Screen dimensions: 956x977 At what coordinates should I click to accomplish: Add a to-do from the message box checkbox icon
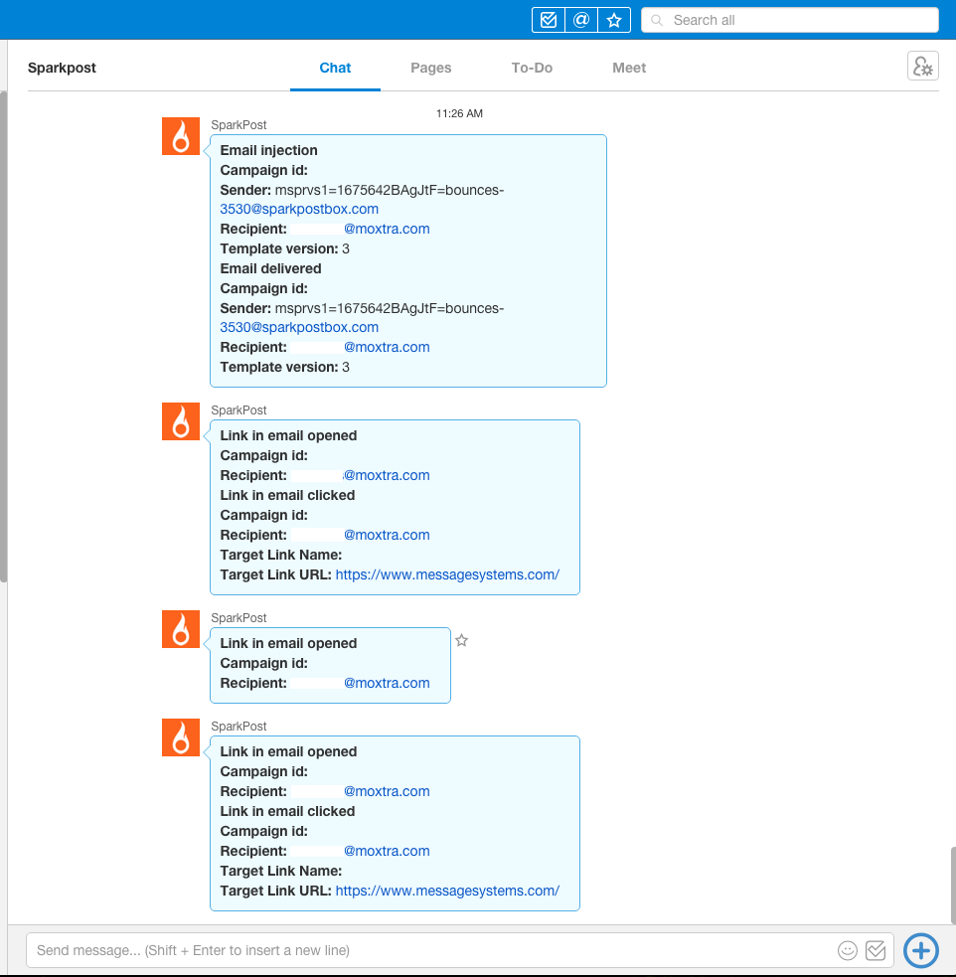[x=876, y=950]
